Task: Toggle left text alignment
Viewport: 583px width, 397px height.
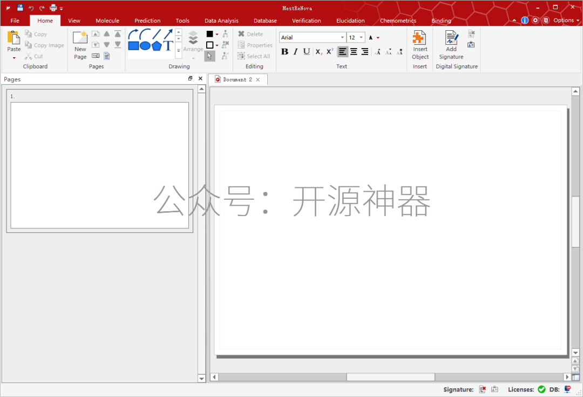Action: click(x=342, y=52)
